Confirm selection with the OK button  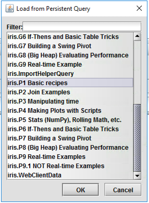click(x=80, y=190)
